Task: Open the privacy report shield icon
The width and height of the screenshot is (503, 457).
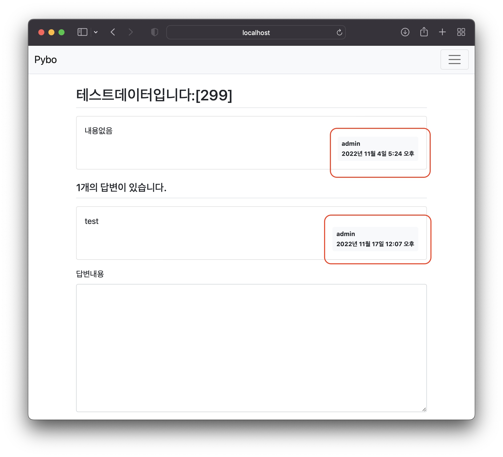Action: tap(154, 32)
